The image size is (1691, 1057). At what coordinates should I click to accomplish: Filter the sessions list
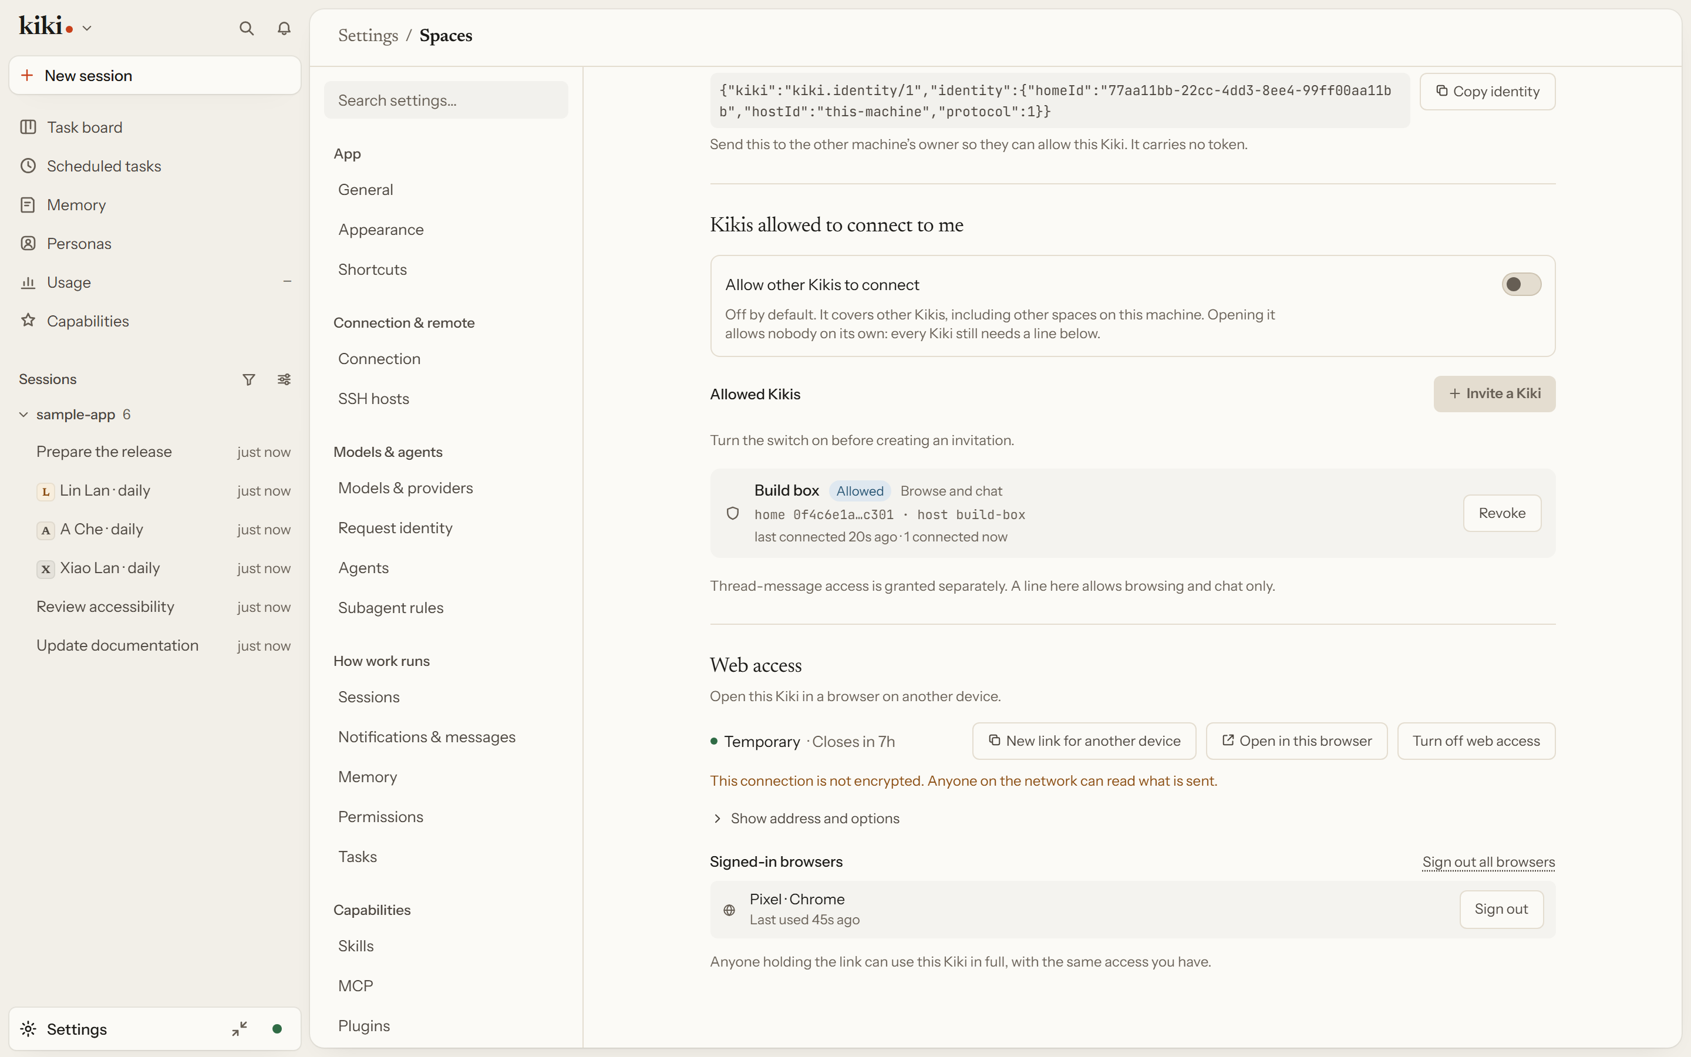click(x=249, y=379)
